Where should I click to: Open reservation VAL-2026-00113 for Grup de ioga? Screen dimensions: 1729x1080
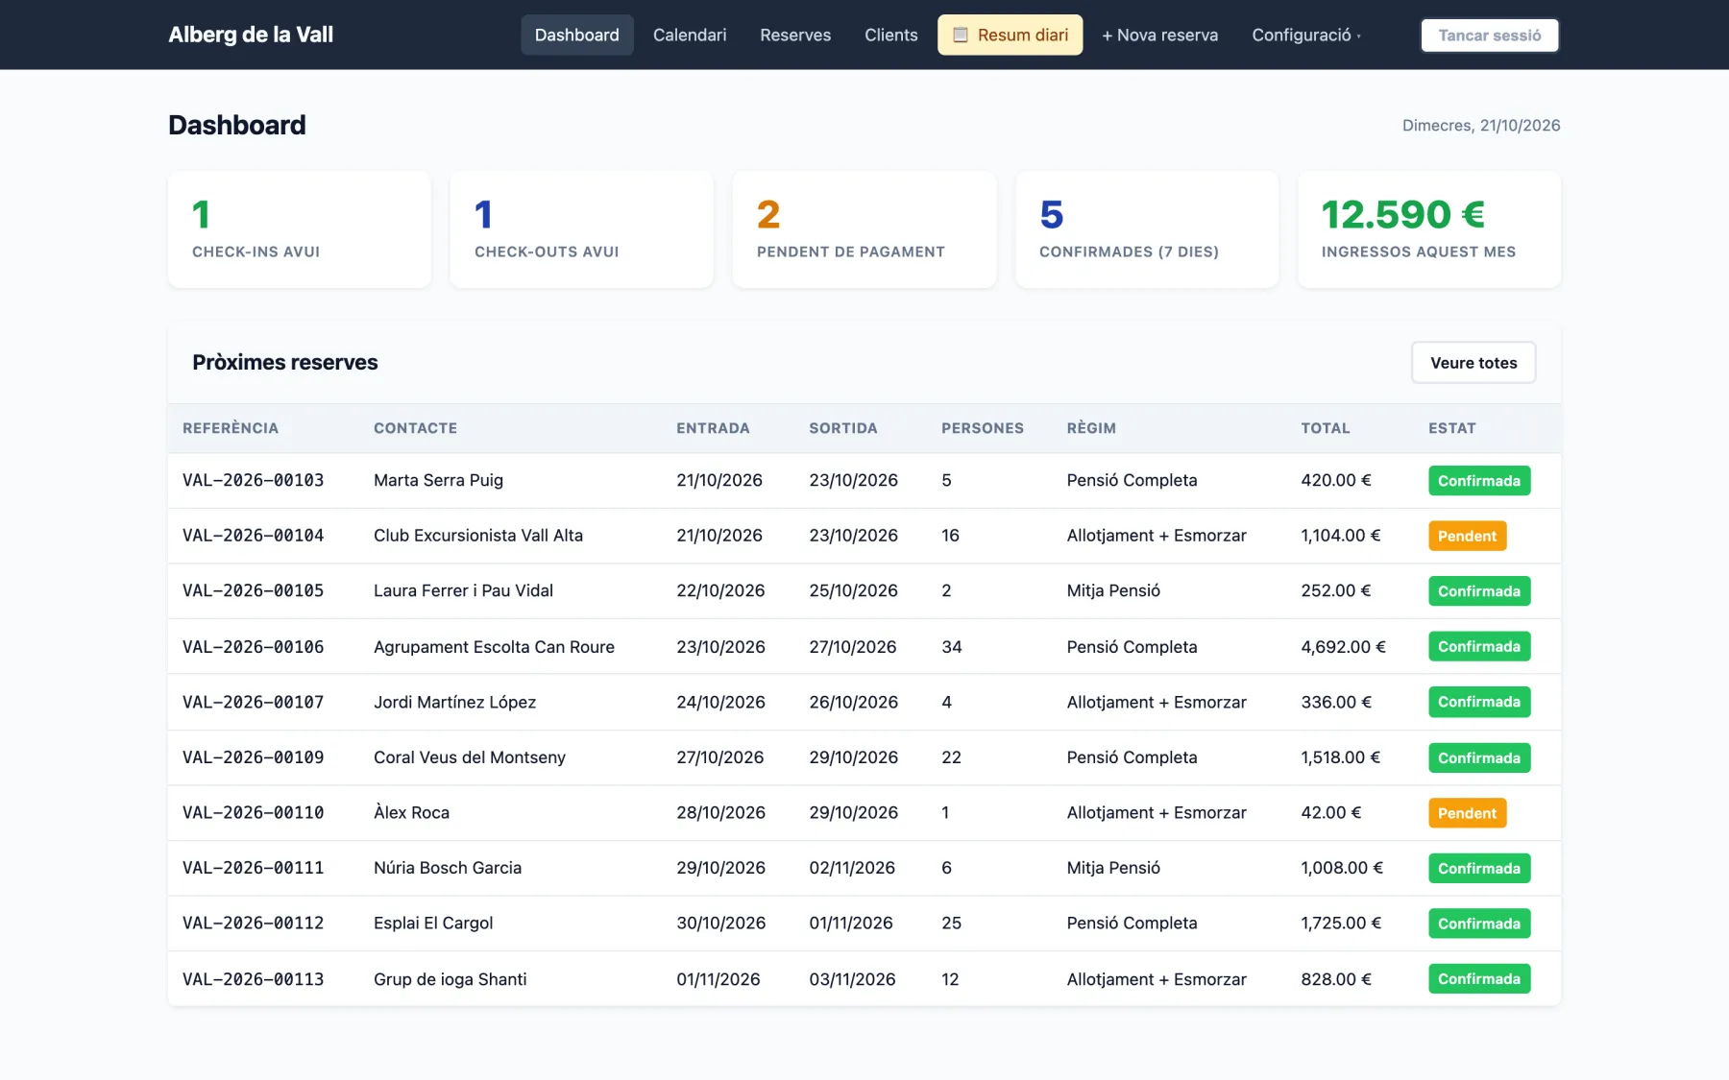[x=254, y=979]
